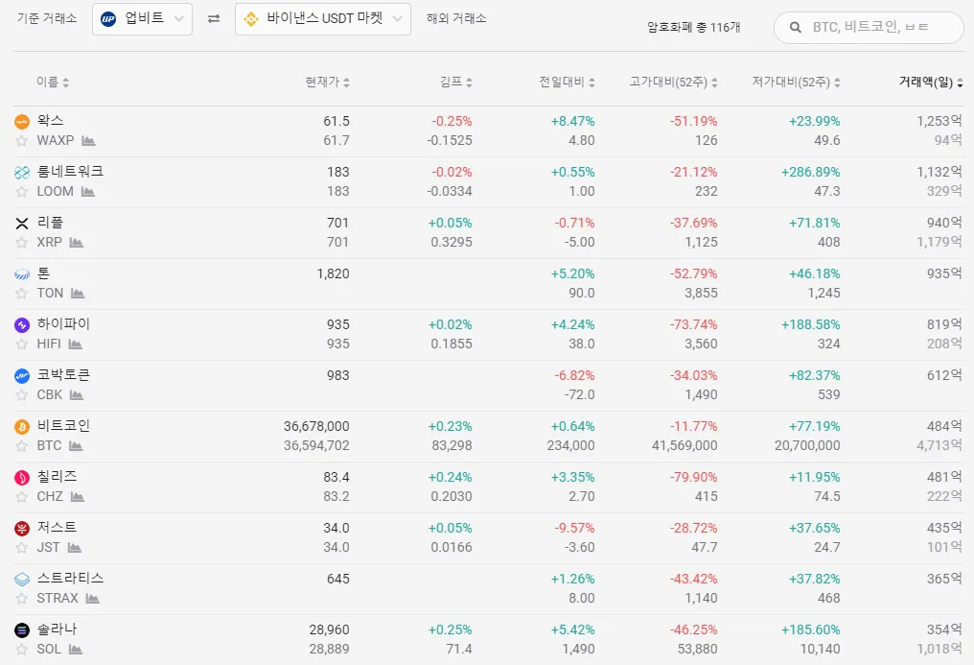Open the CHZ chart icon
974x665 pixels.
pyautogui.click(x=77, y=497)
